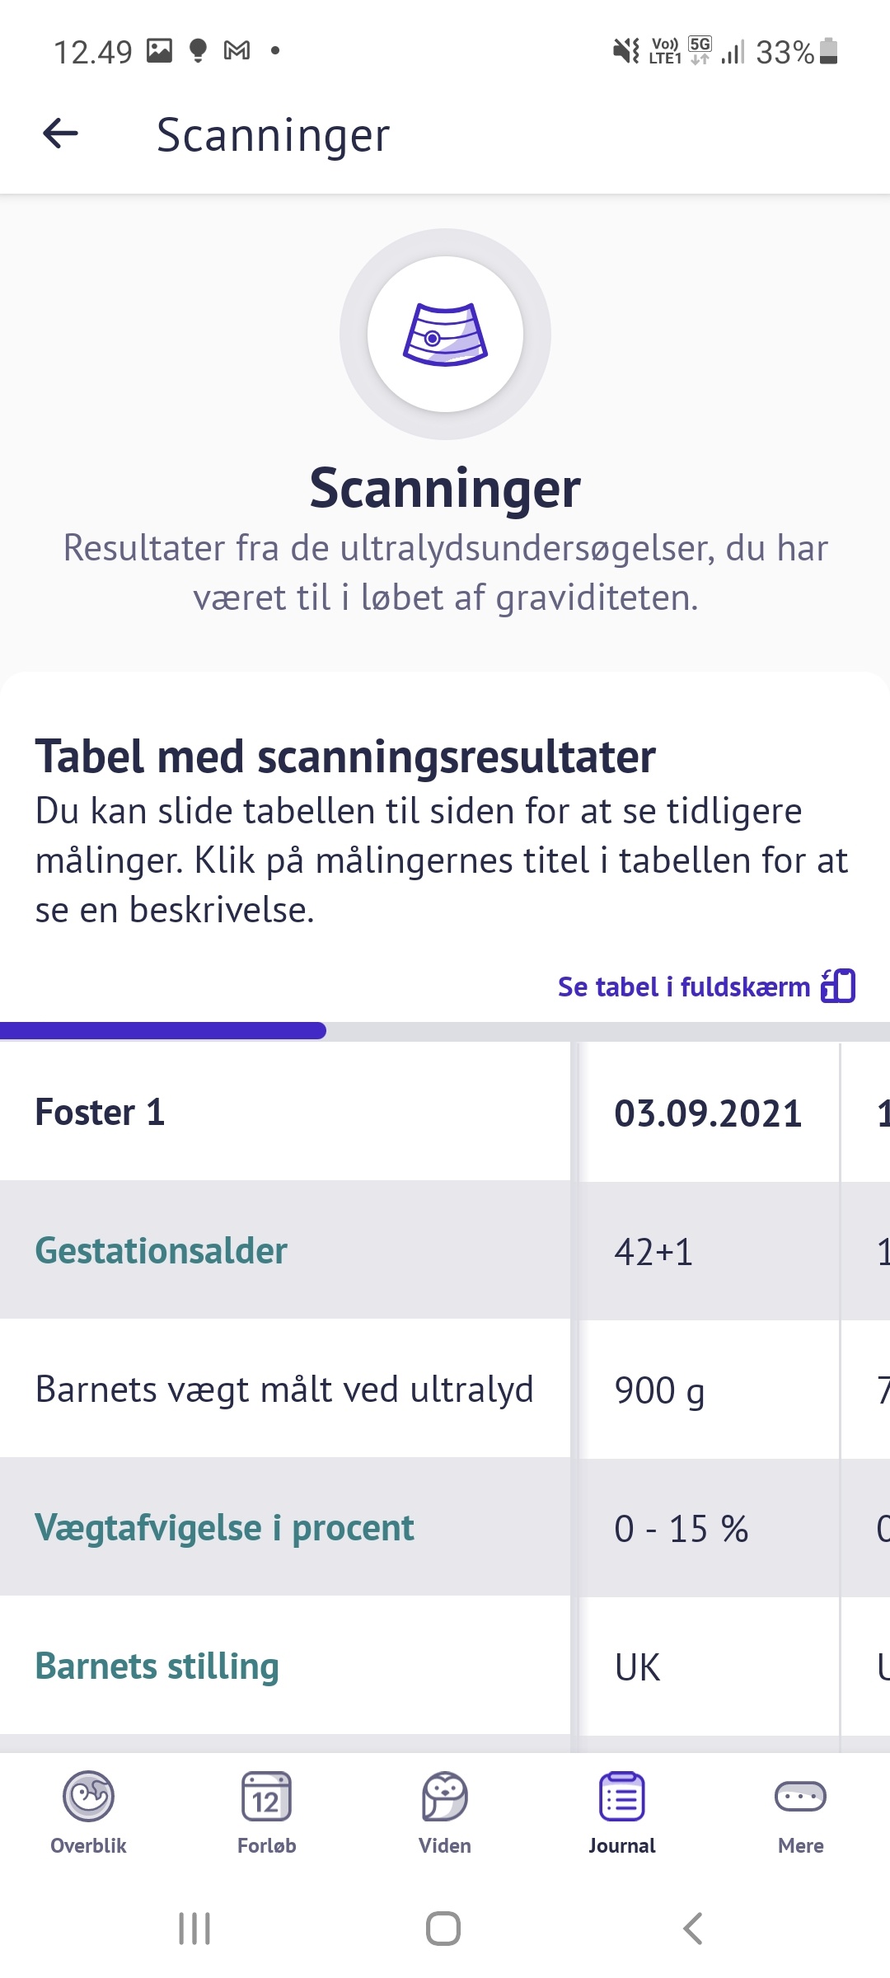This screenshot has width=890, height=1978.
Task: Tap the fullscreen rotate icon
Action: point(839,986)
